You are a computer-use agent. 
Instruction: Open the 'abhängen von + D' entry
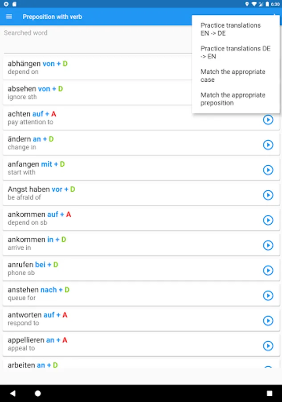point(89,67)
